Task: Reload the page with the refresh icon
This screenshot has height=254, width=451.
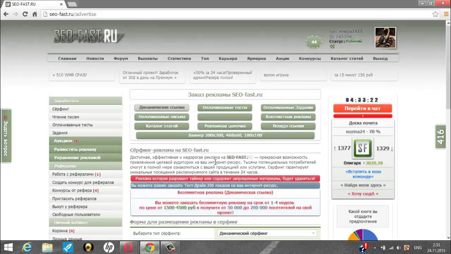Action: (x=25, y=14)
